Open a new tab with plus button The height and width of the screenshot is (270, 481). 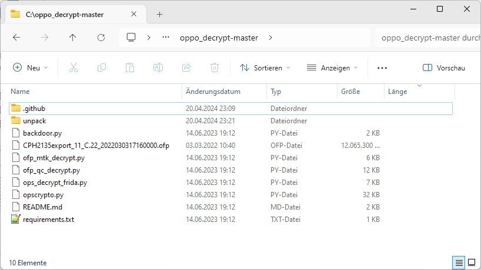click(x=159, y=14)
